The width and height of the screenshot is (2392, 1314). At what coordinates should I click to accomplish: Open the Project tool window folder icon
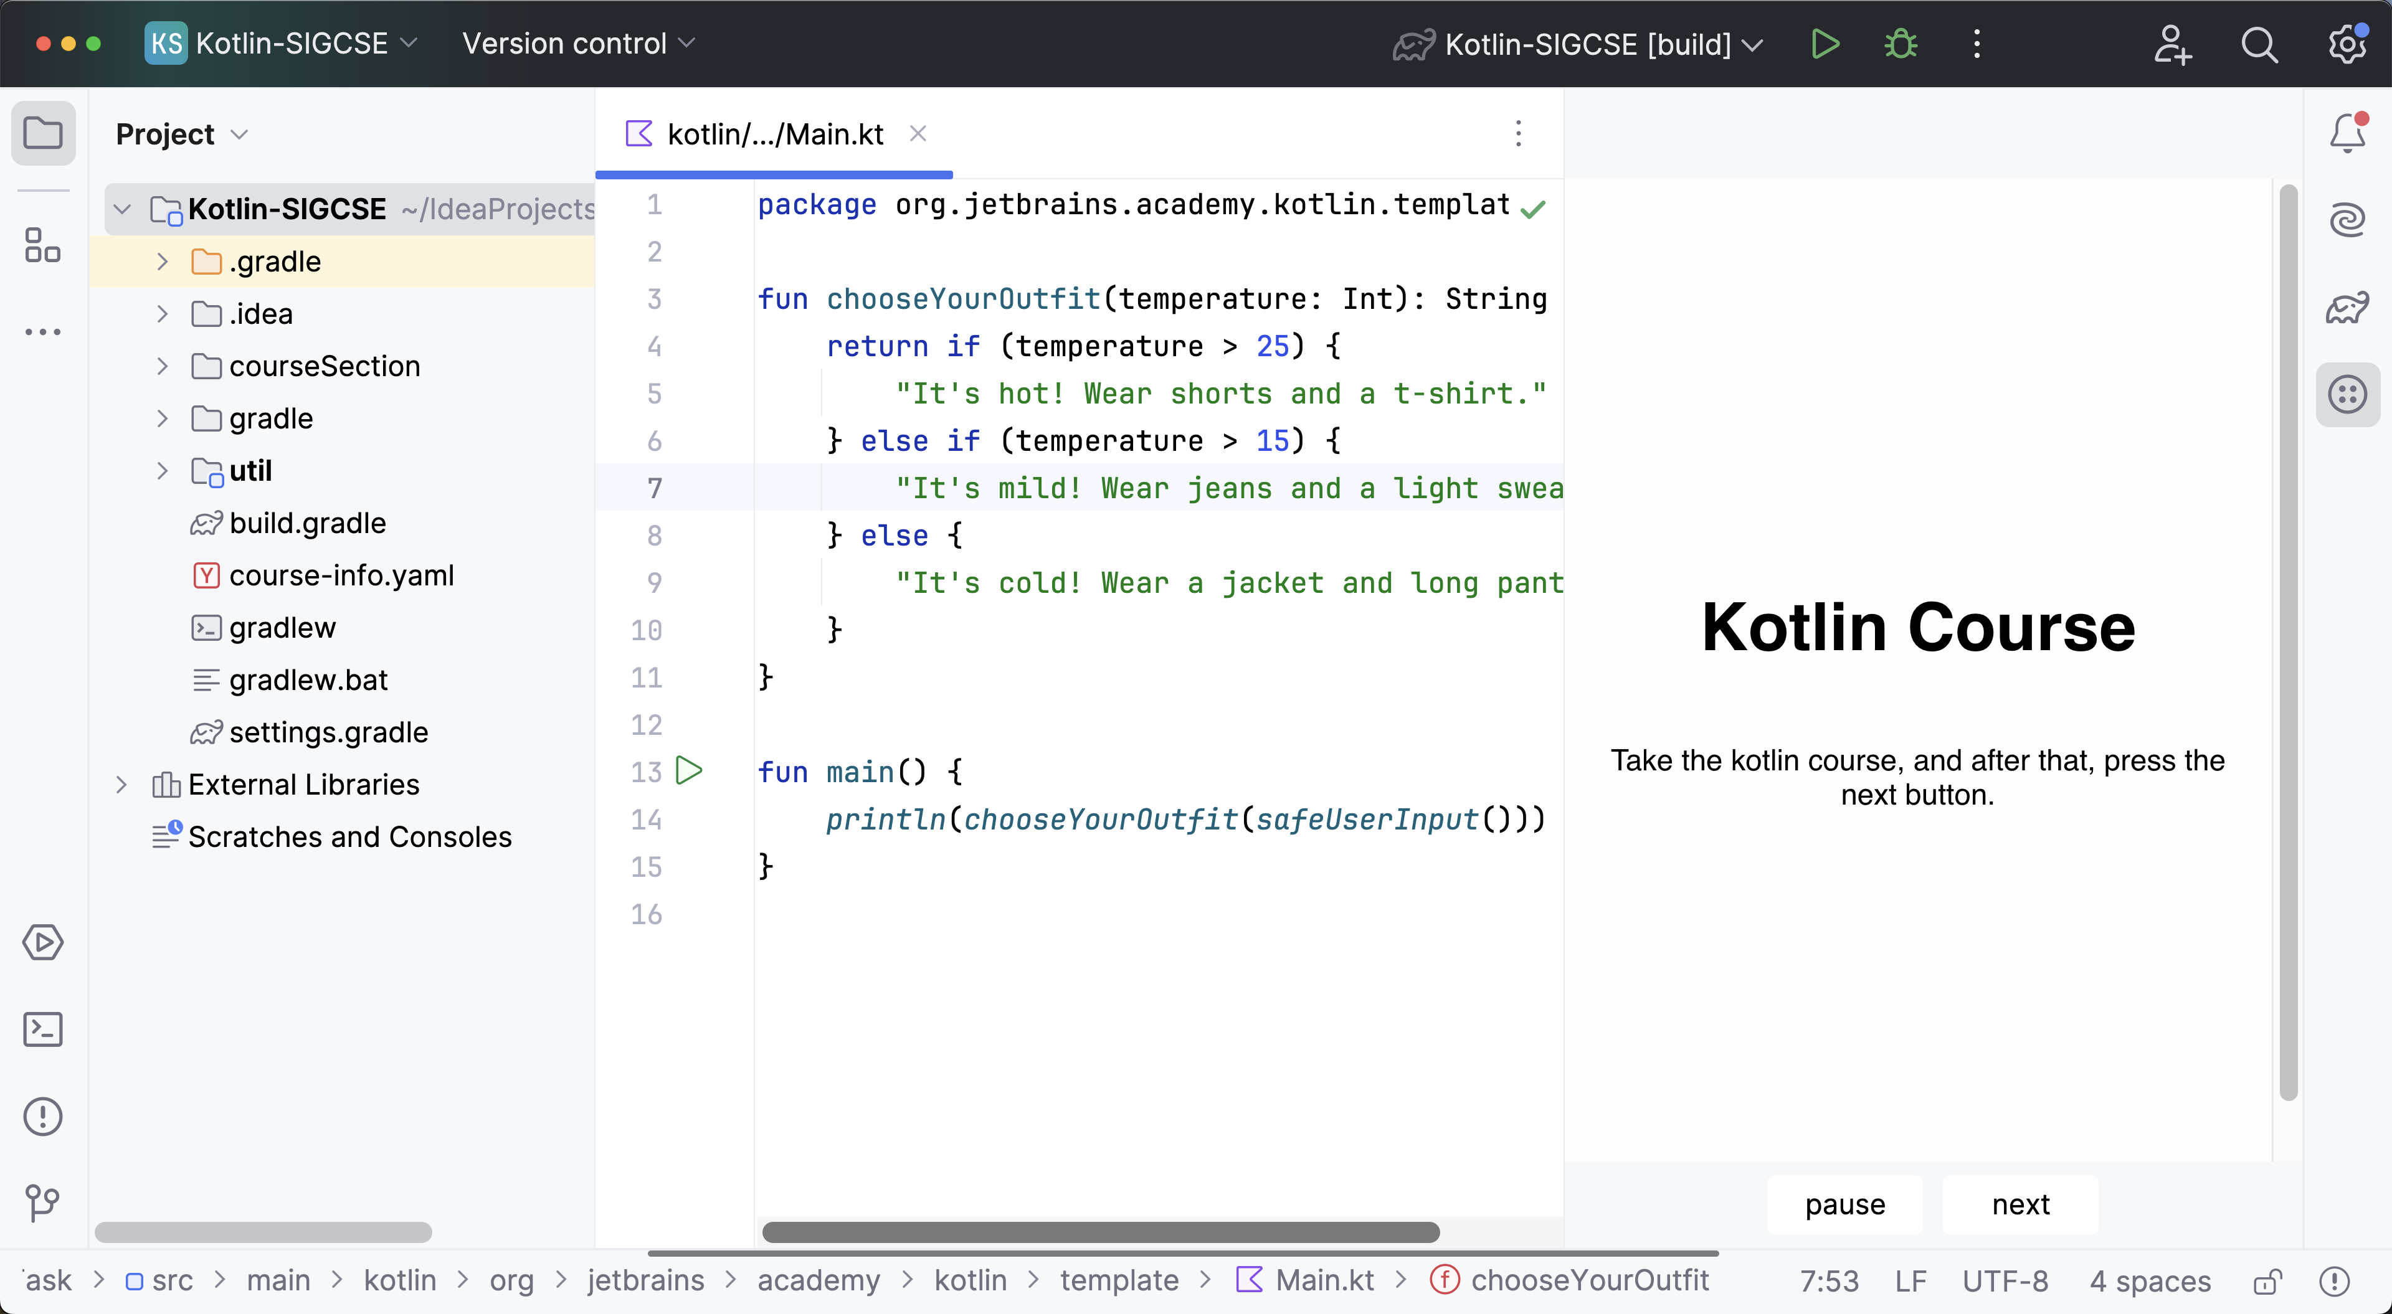[43, 133]
